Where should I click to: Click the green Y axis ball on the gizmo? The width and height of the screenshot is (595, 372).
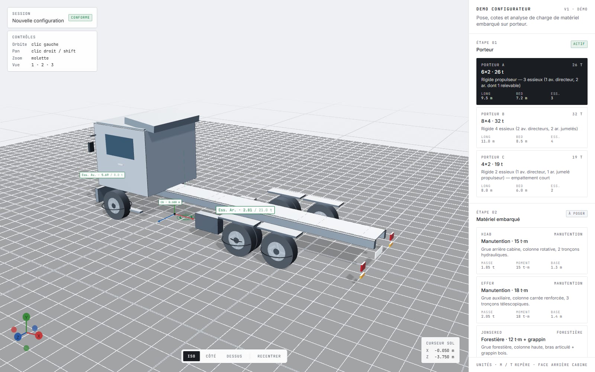26,317
